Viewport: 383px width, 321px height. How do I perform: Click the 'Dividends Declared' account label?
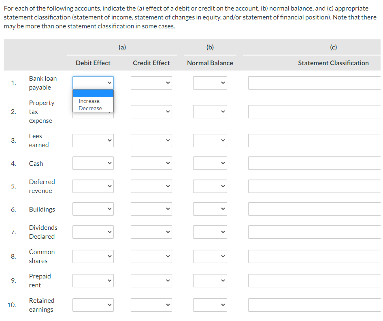click(x=43, y=232)
